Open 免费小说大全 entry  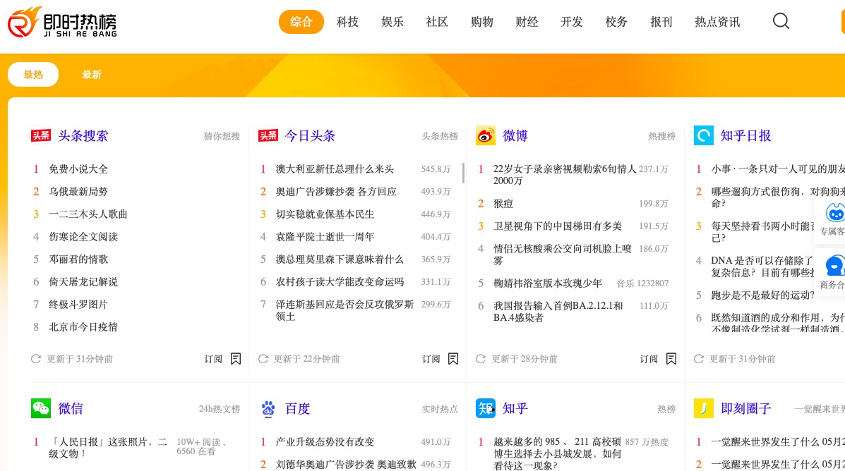[78, 169]
